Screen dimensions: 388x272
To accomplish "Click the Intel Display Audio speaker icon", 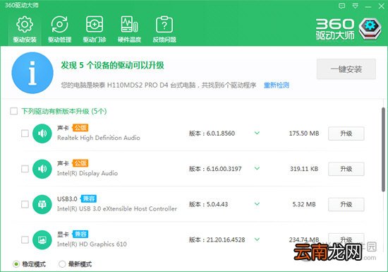I will coord(42,169).
